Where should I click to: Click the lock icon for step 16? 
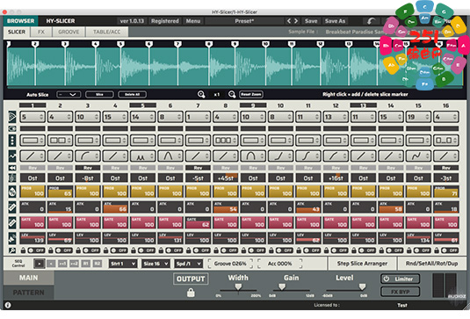(x=437, y=250)
